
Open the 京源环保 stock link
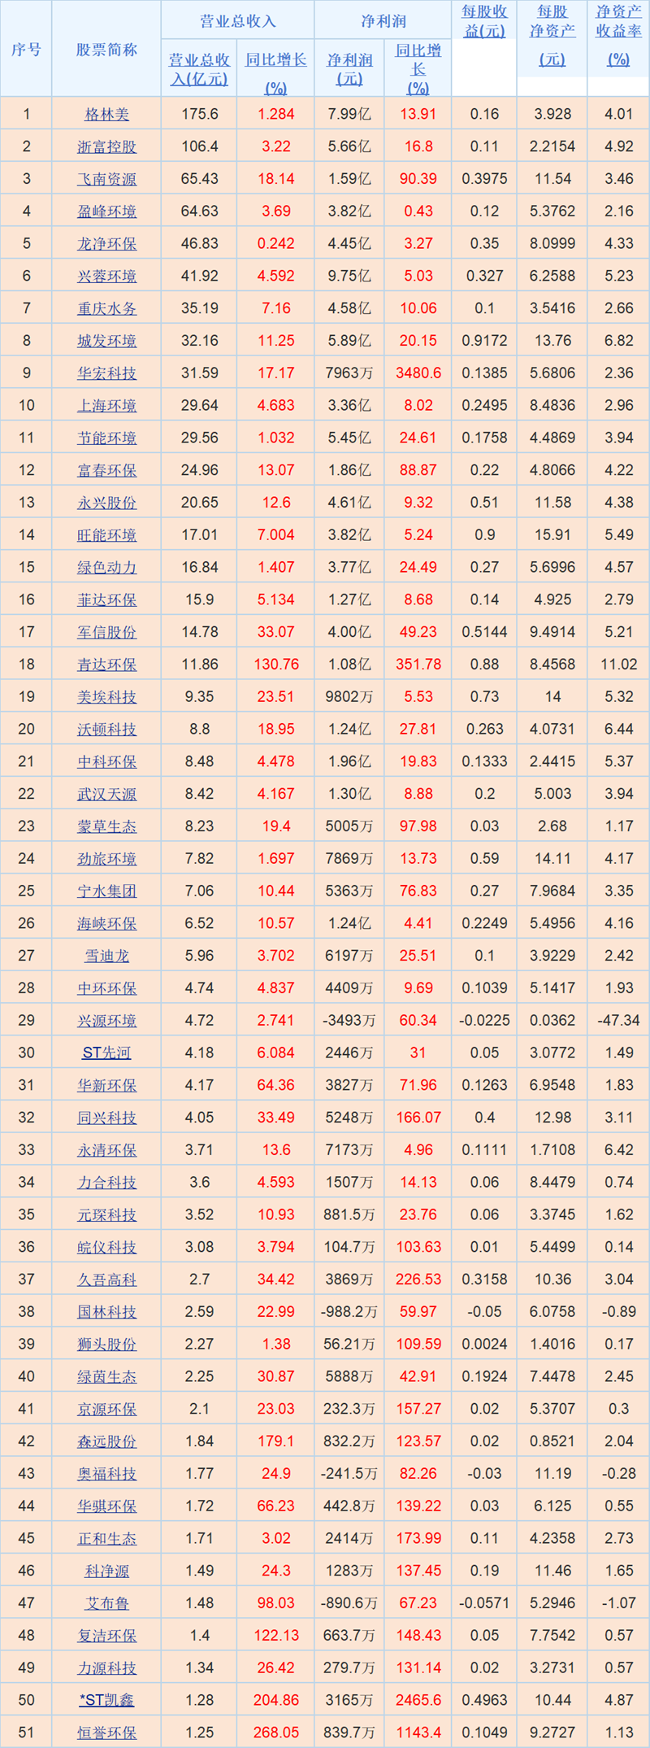point(106,1410)
